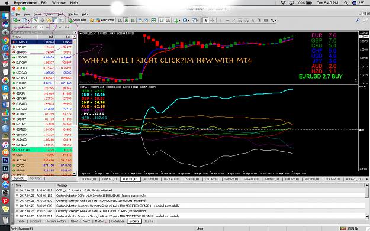Toggle the Market Watch window icon

pos(36,21)
